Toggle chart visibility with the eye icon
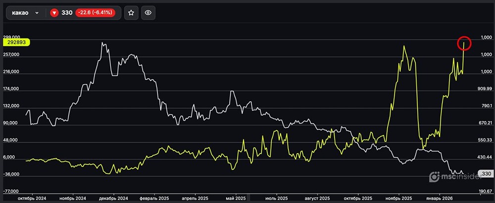Screen dimensions: 495x203 tap(148, 13)
